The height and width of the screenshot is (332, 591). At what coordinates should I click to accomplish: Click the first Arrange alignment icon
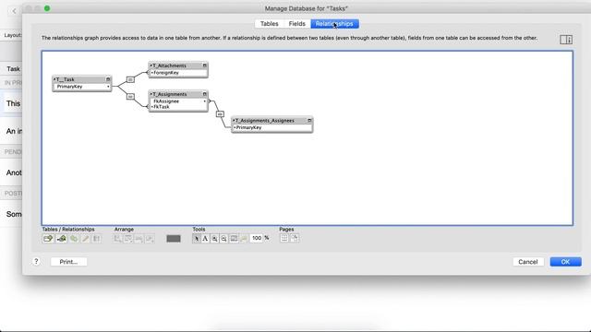coord(117,239)
